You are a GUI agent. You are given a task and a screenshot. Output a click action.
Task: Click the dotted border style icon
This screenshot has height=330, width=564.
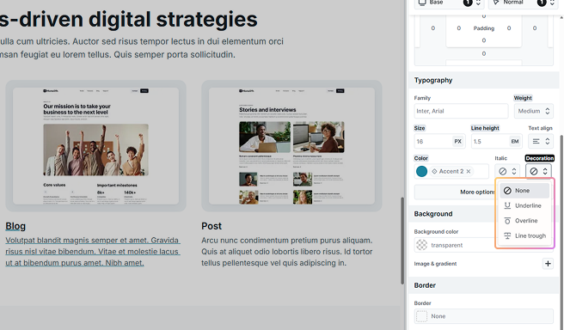(x=421, y=316)
